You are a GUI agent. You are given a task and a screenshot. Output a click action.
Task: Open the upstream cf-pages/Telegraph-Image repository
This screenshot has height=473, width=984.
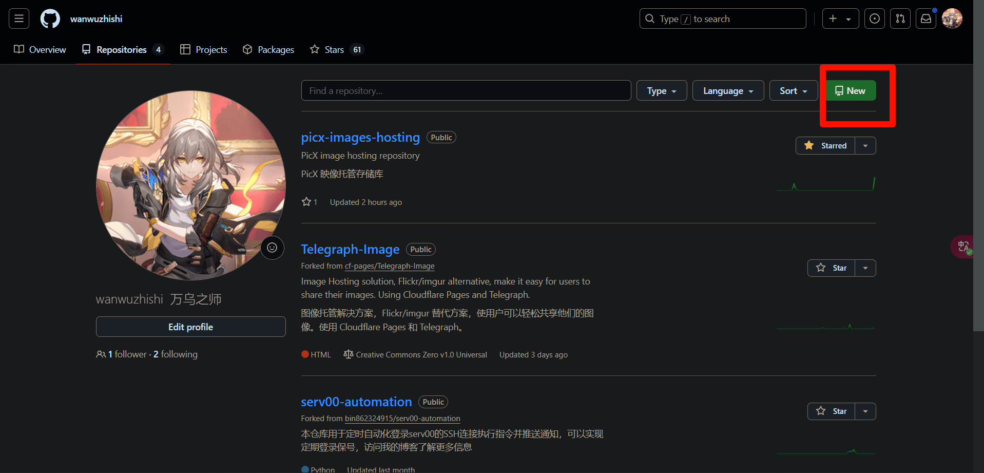coord(389,266)
